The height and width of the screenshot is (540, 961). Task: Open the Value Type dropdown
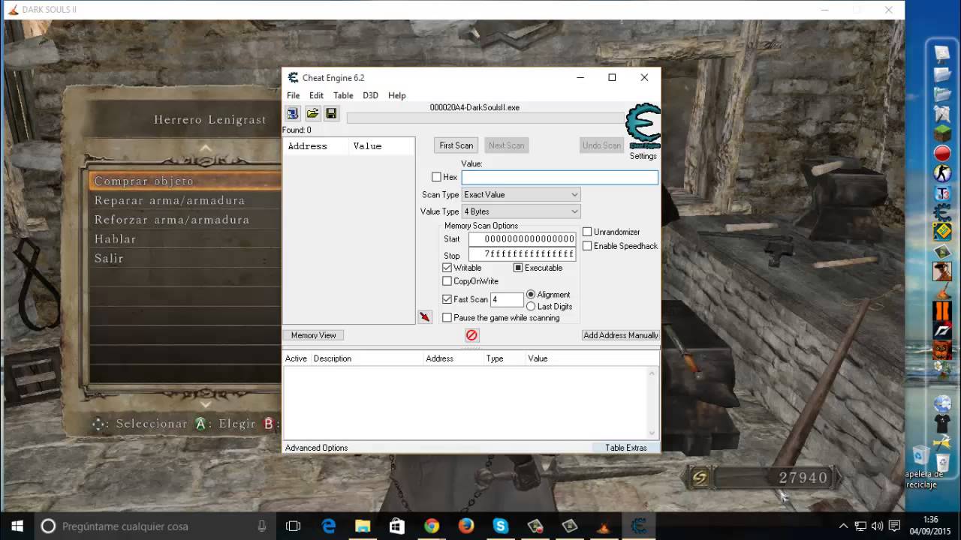(521, 211)
